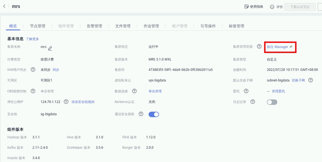Image resolution: width=322 pixels, height=162 pixels.
Task: Click the 了解更多 link
Action: (x=32, y=39)
